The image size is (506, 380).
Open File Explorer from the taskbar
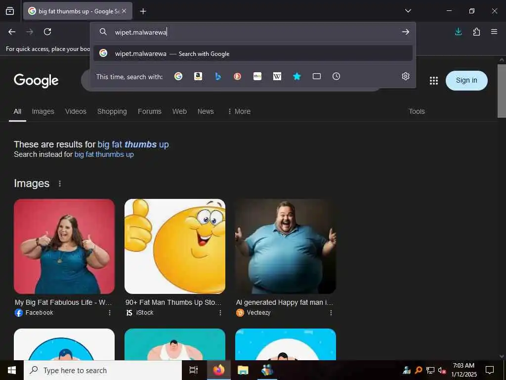coord(243,370)
